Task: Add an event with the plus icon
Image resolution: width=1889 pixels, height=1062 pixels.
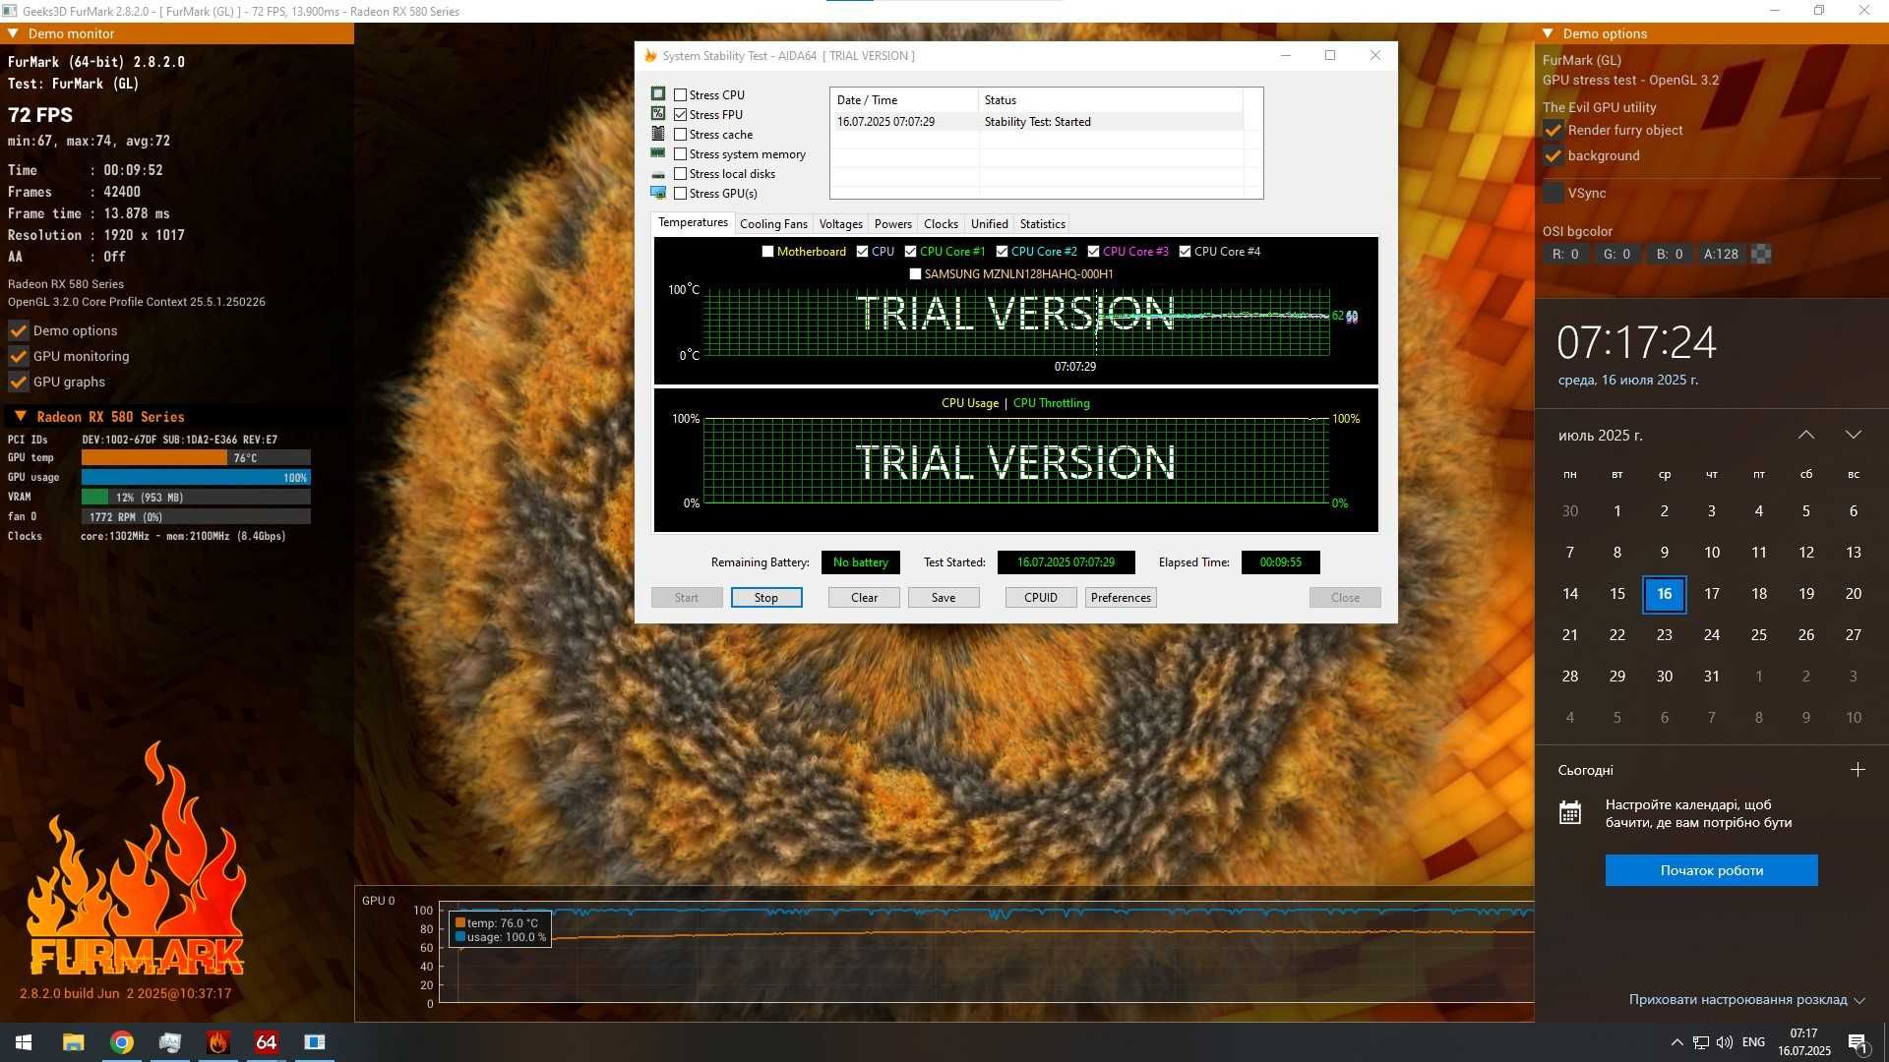Action: tap(1858, 770)
